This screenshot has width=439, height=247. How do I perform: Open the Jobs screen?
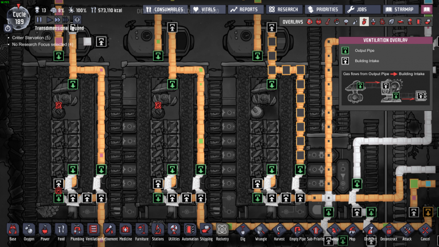[x=363, y=10]
